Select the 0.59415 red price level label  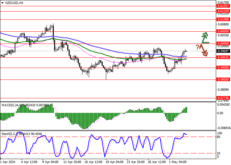point(223,57)
